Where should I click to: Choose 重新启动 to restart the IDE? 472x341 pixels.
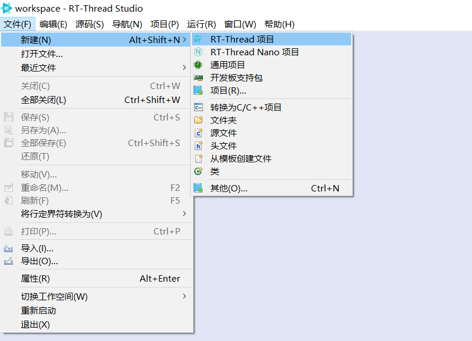coord(96,310)
